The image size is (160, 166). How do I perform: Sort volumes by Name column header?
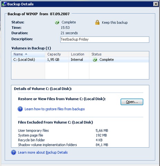[28, 54]
